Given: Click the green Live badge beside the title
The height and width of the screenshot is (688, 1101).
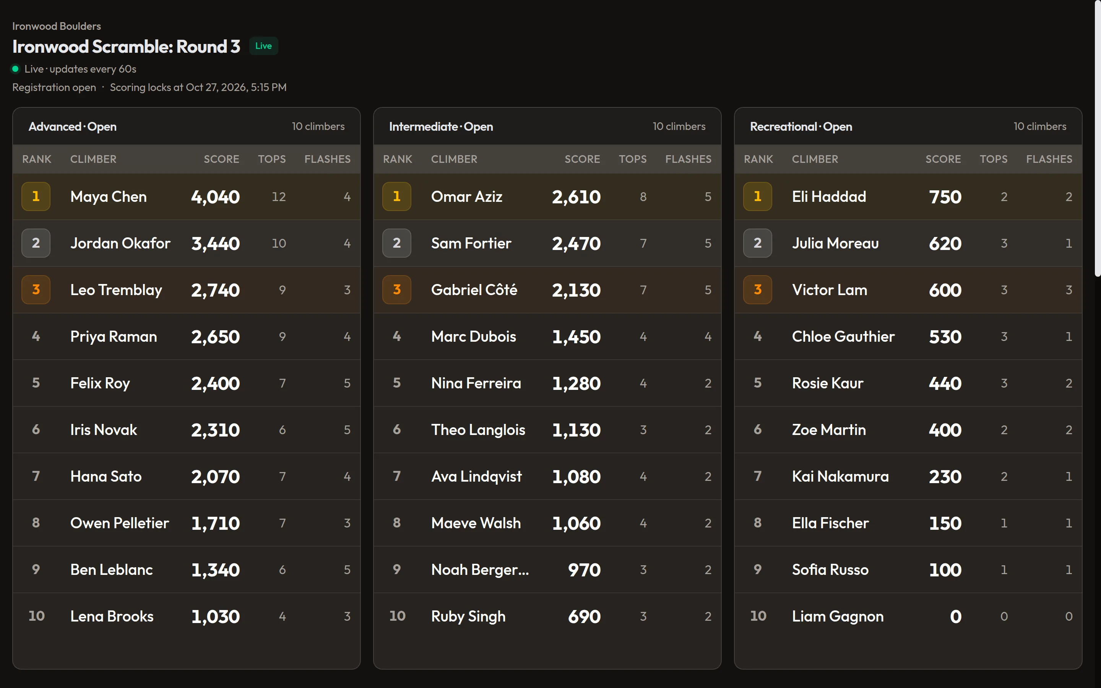Looking at the screenshot, I should pyautogui.click(x=263, y=46).
